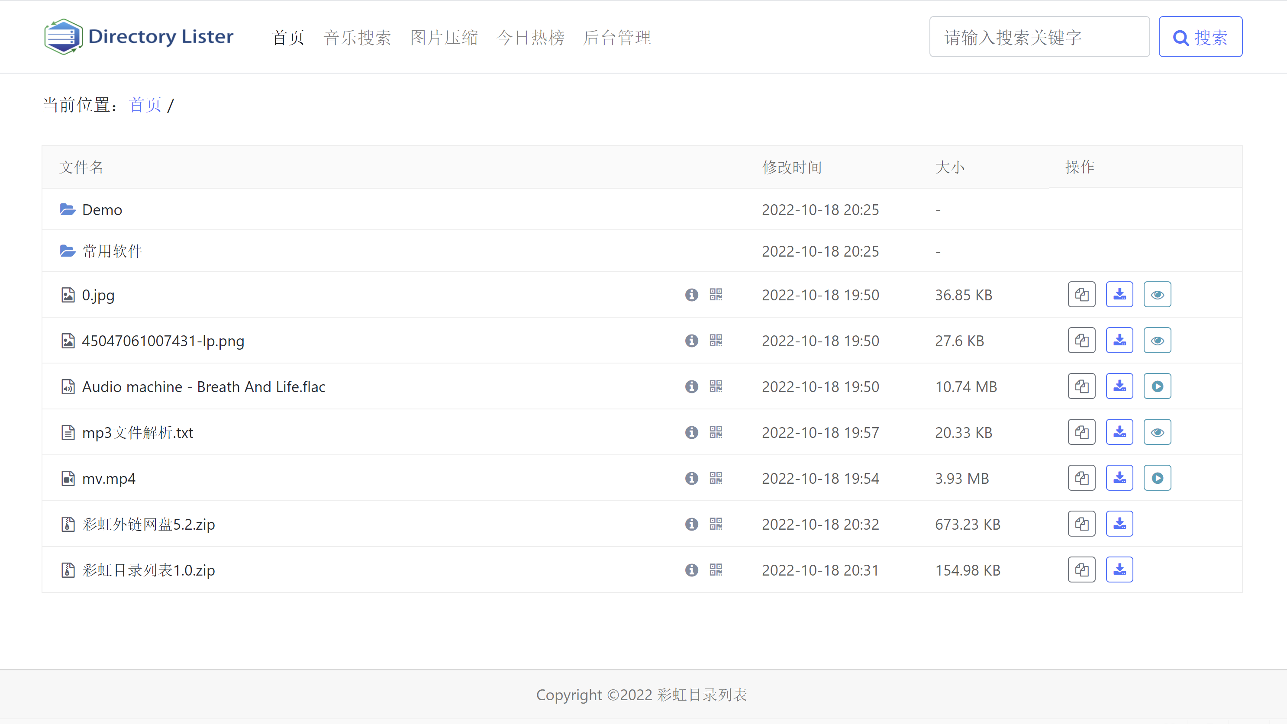Click the search input field
The width and height of the screenshot is (1287, 724).
click(1039, 36)
